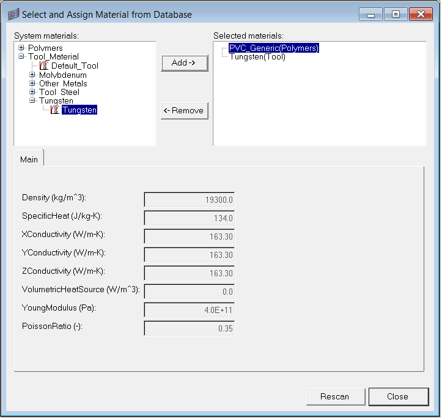Click the Default_Tool material icon
This screenshot has height=419, width=442.
tap(44, 66)
